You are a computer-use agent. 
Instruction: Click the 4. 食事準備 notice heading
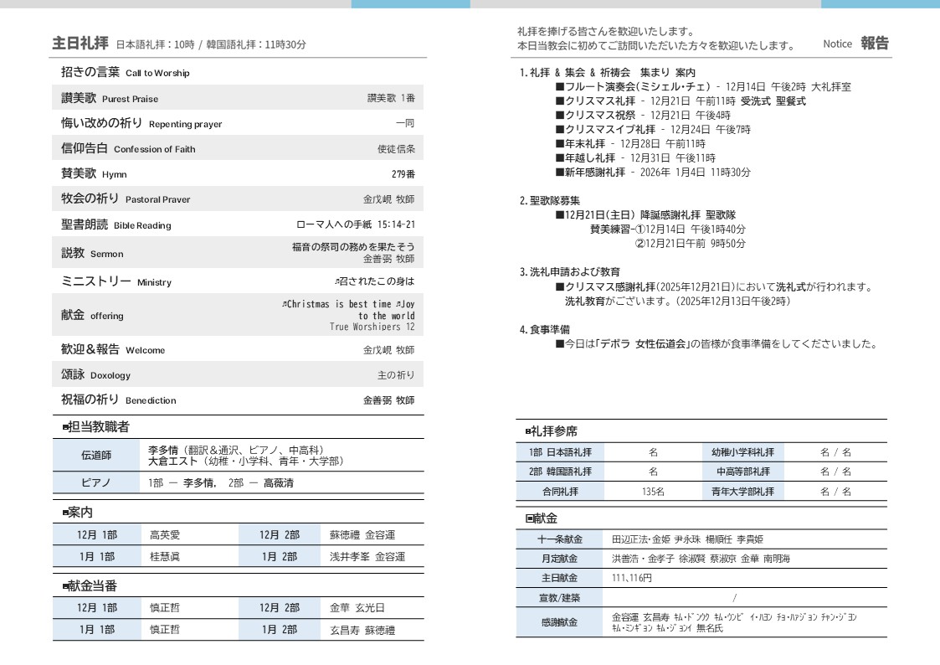[x=544, y=329]
